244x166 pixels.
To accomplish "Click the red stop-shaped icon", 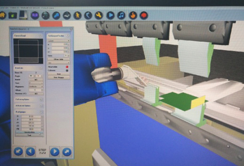I will (143, 15).
